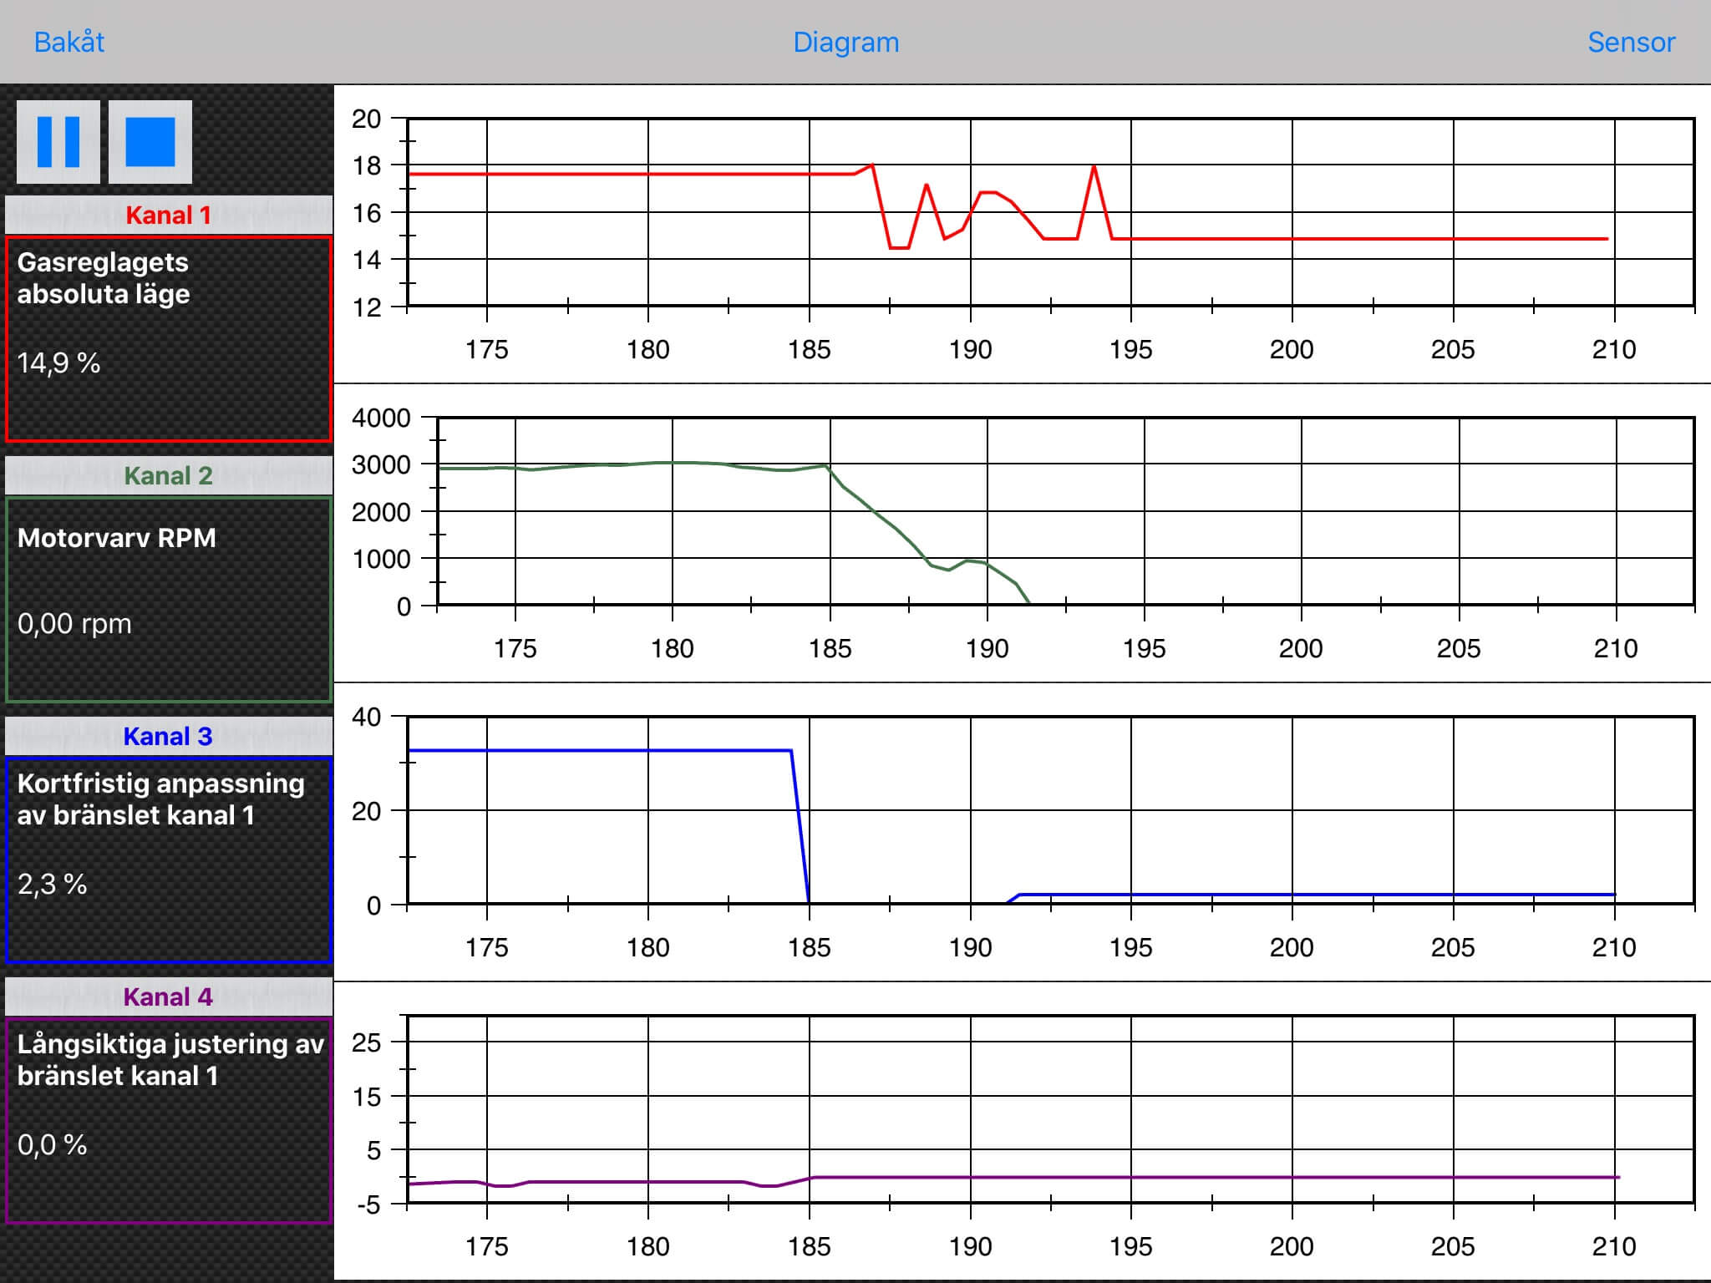This screenshot has width=1711, height=1283.
Task: Open the Sensor selection
Action: (x=1631, y=42)
